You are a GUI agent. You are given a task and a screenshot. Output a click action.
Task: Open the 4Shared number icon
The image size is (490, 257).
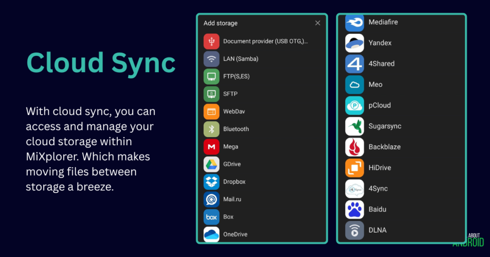[355, 64]
